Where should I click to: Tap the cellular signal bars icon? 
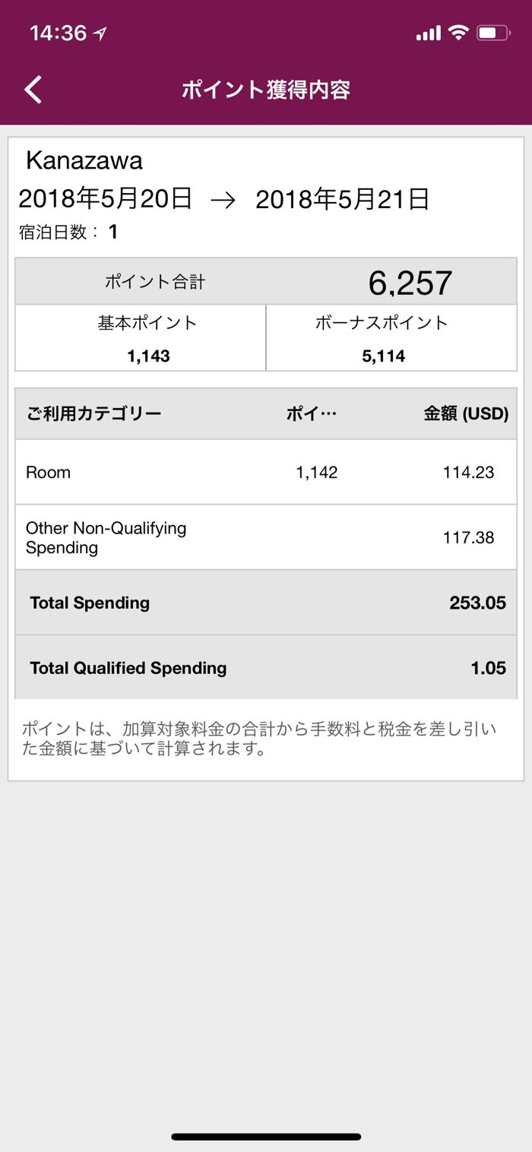point(429,33)
